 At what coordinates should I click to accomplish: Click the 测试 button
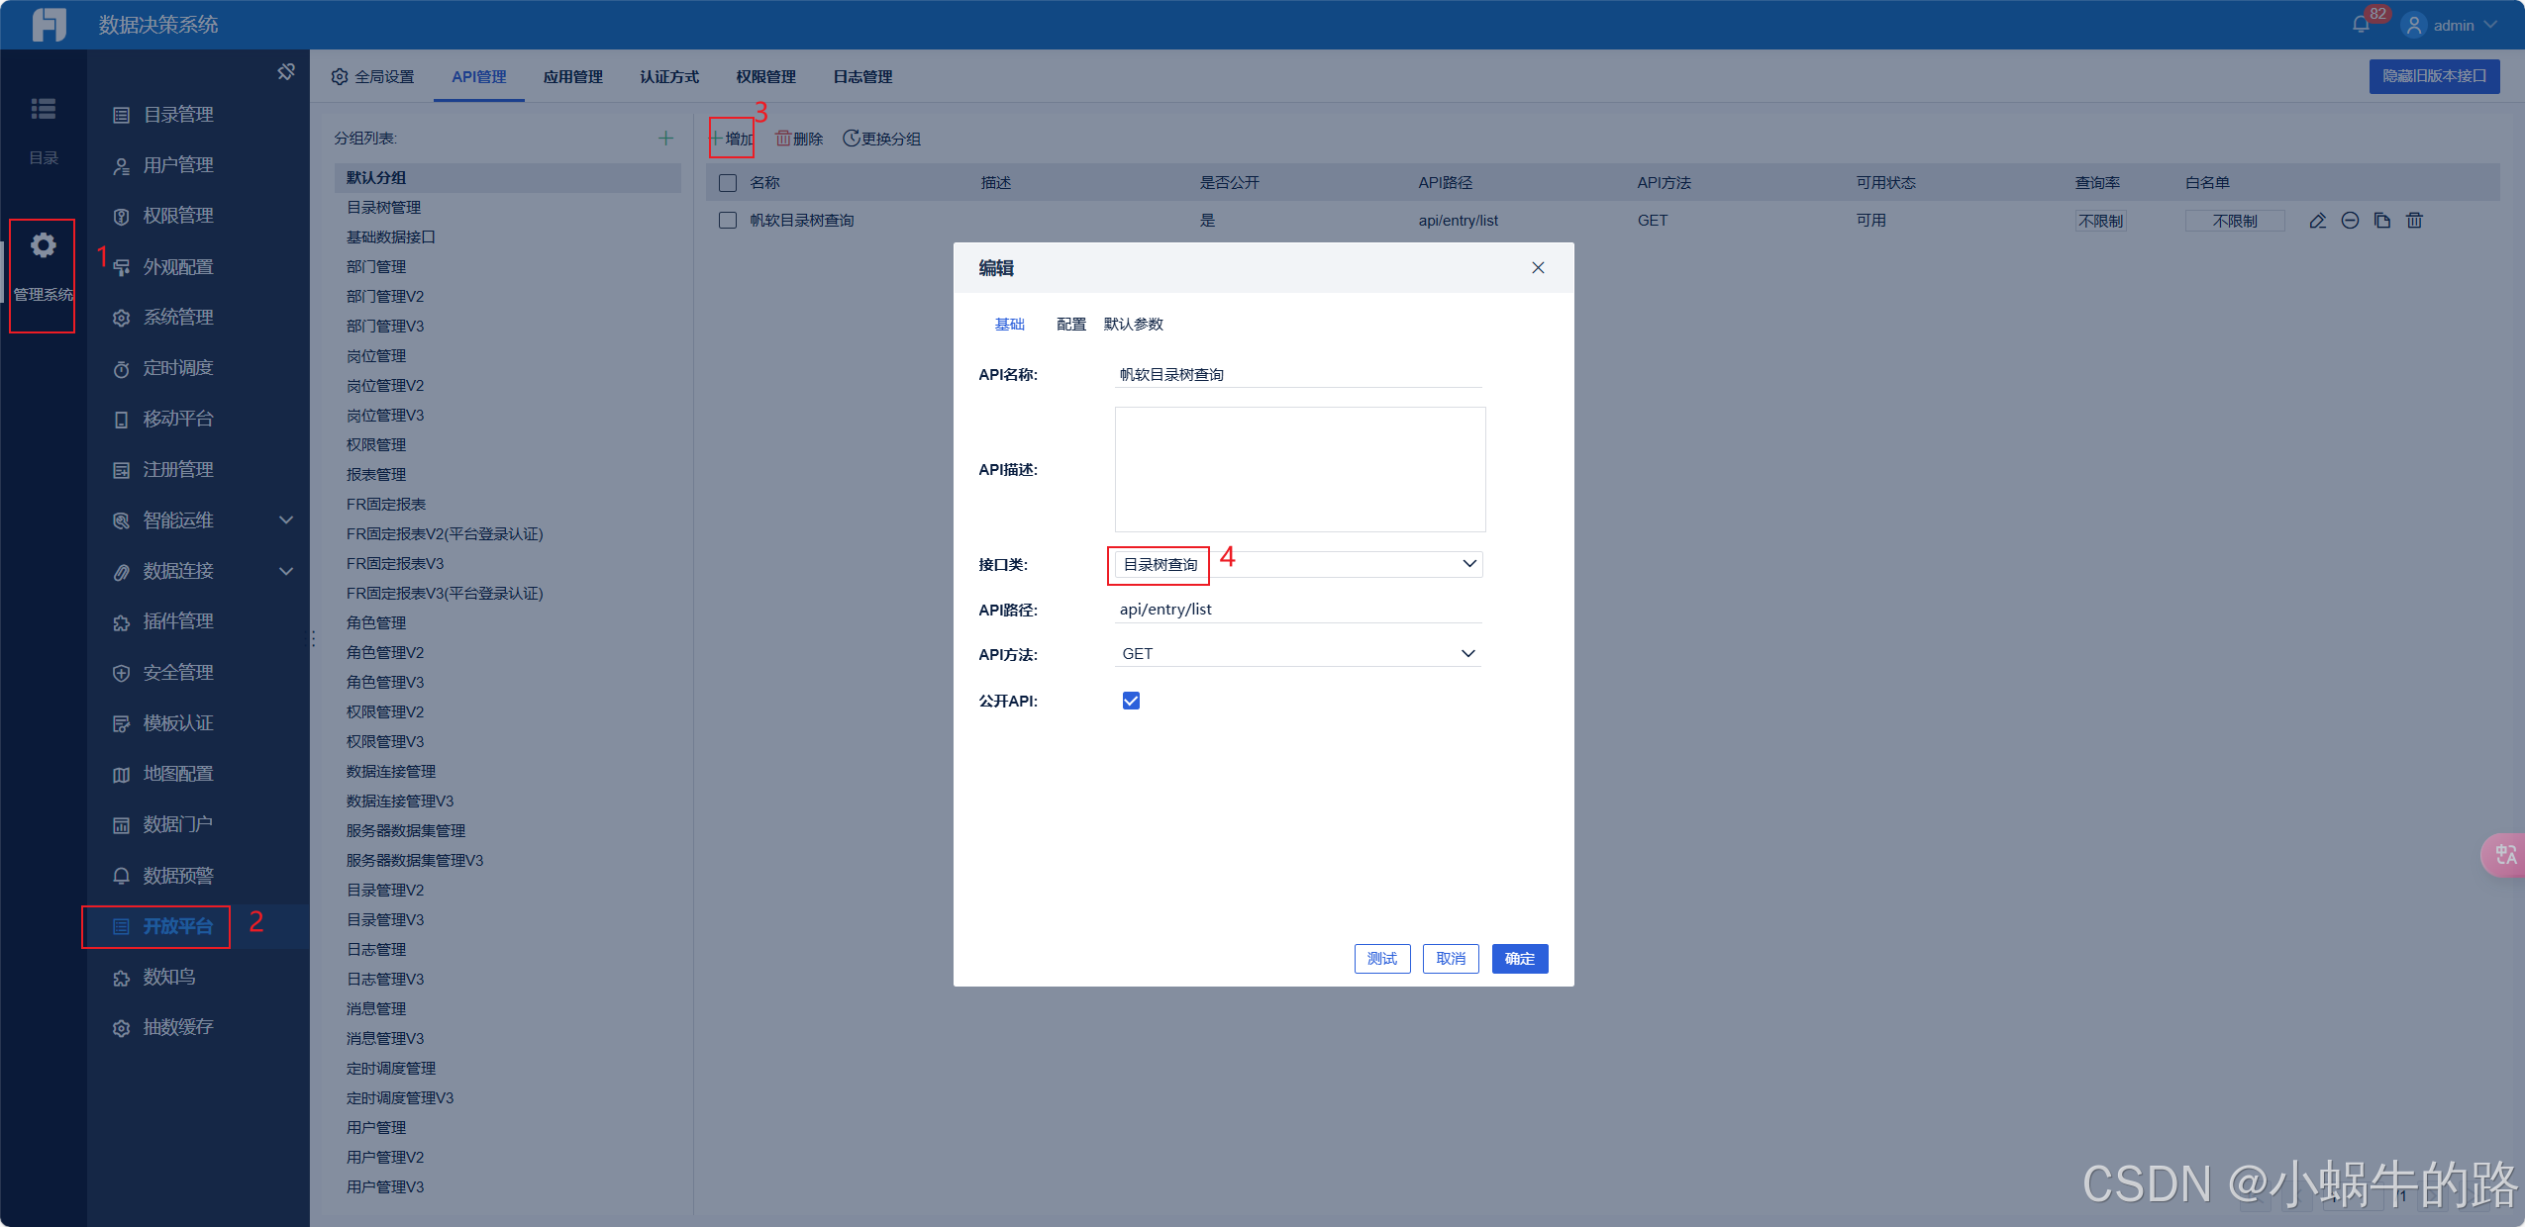coord(1381,958)
